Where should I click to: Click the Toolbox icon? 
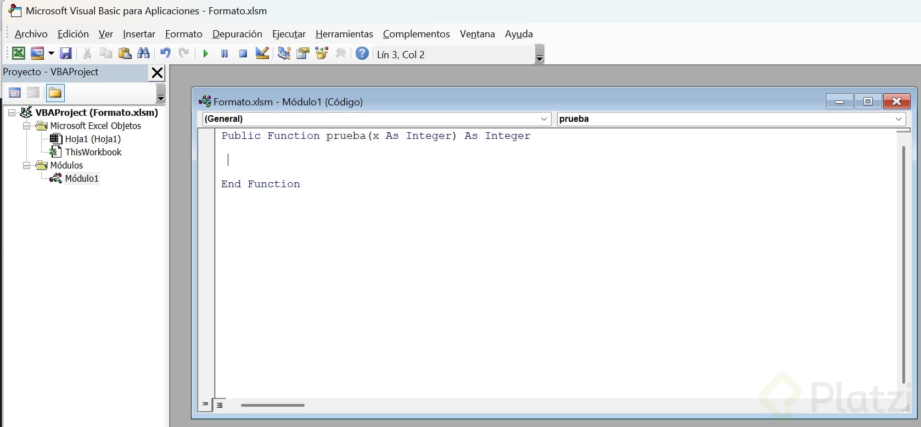coord(341,53)
